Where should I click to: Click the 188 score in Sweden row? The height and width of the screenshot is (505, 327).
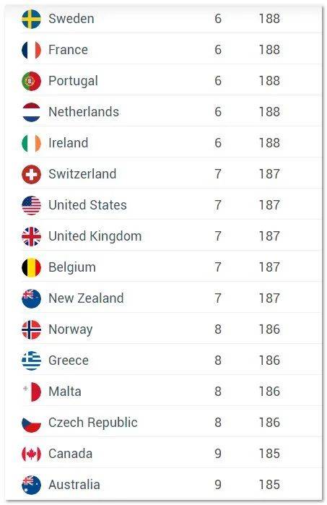coord(269,19)
